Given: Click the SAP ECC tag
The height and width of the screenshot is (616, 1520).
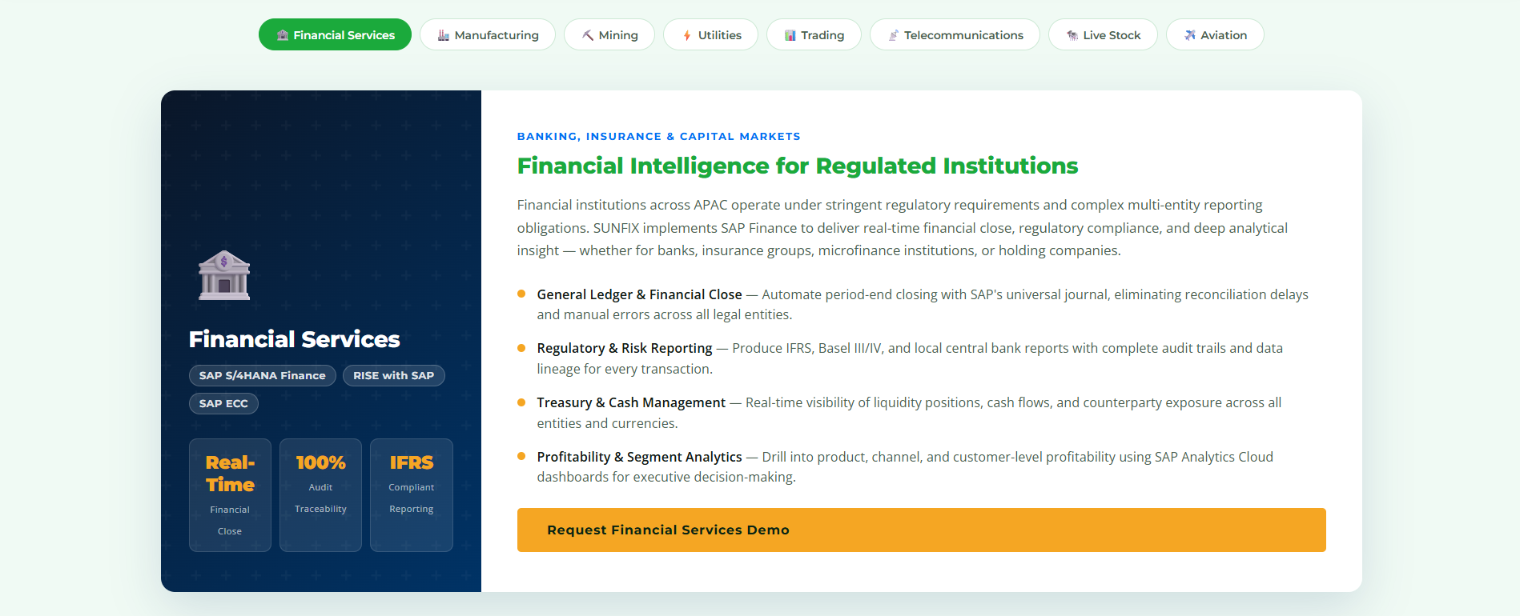Looking at the screenshot, I should coord(223,404).
